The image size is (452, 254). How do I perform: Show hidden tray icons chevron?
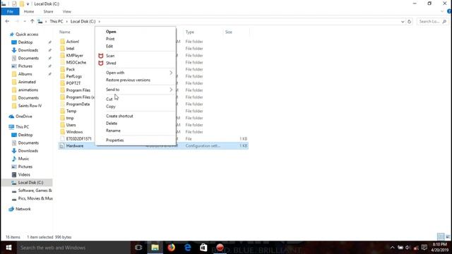(x=392, y=248)
